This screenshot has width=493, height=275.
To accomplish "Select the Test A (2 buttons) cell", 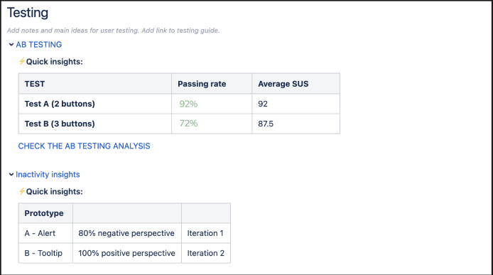I will 95,104.
